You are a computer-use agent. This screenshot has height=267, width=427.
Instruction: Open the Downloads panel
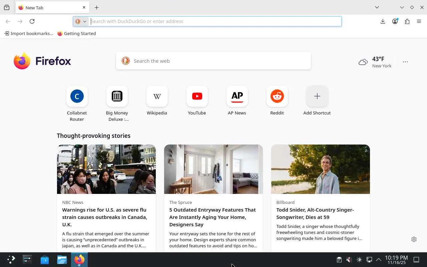point(383,21)
